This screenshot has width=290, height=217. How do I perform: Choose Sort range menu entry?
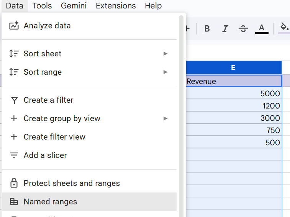tap(89, 72)
